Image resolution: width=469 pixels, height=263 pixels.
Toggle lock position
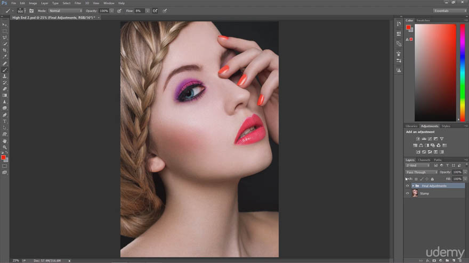[427, 179]
